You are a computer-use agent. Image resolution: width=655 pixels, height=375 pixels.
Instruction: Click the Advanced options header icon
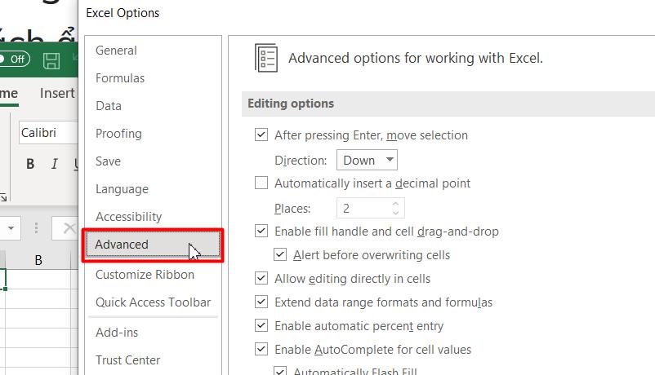(267, 59)
